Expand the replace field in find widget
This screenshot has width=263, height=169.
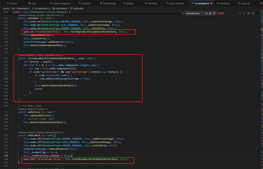(183, 13)
